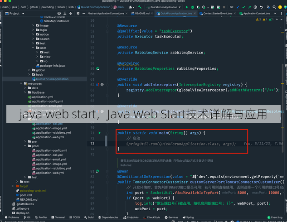
Task: Commit changes with green Git checkmark
Action: click(x=244, y=7)
